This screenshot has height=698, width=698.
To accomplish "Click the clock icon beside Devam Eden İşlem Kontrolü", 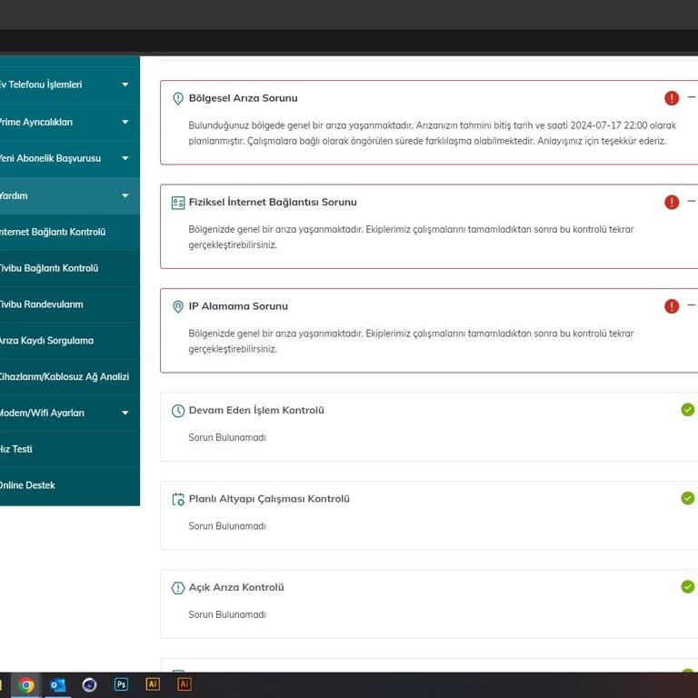I will point(178,411).
